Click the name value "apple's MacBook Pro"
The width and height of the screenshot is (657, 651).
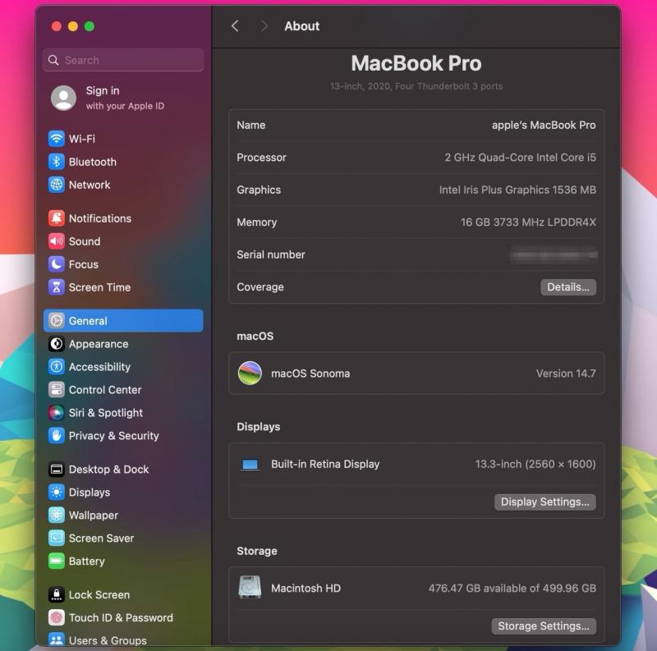[544, 126]
